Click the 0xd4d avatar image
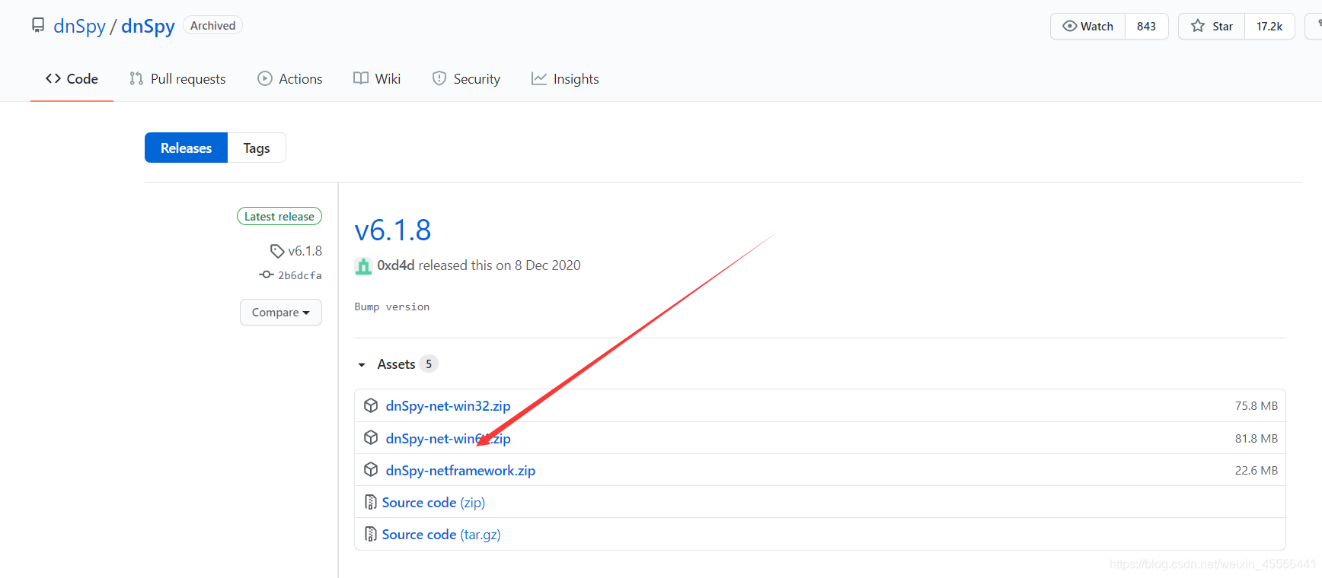The width and height of the screenshot is (1322, 578). (363, 265)
